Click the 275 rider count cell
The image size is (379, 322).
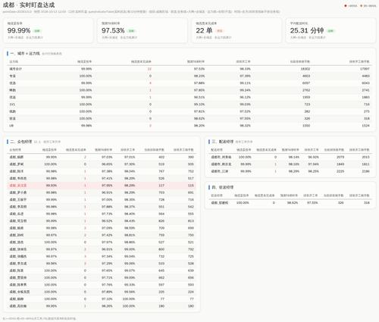(367, 111)
